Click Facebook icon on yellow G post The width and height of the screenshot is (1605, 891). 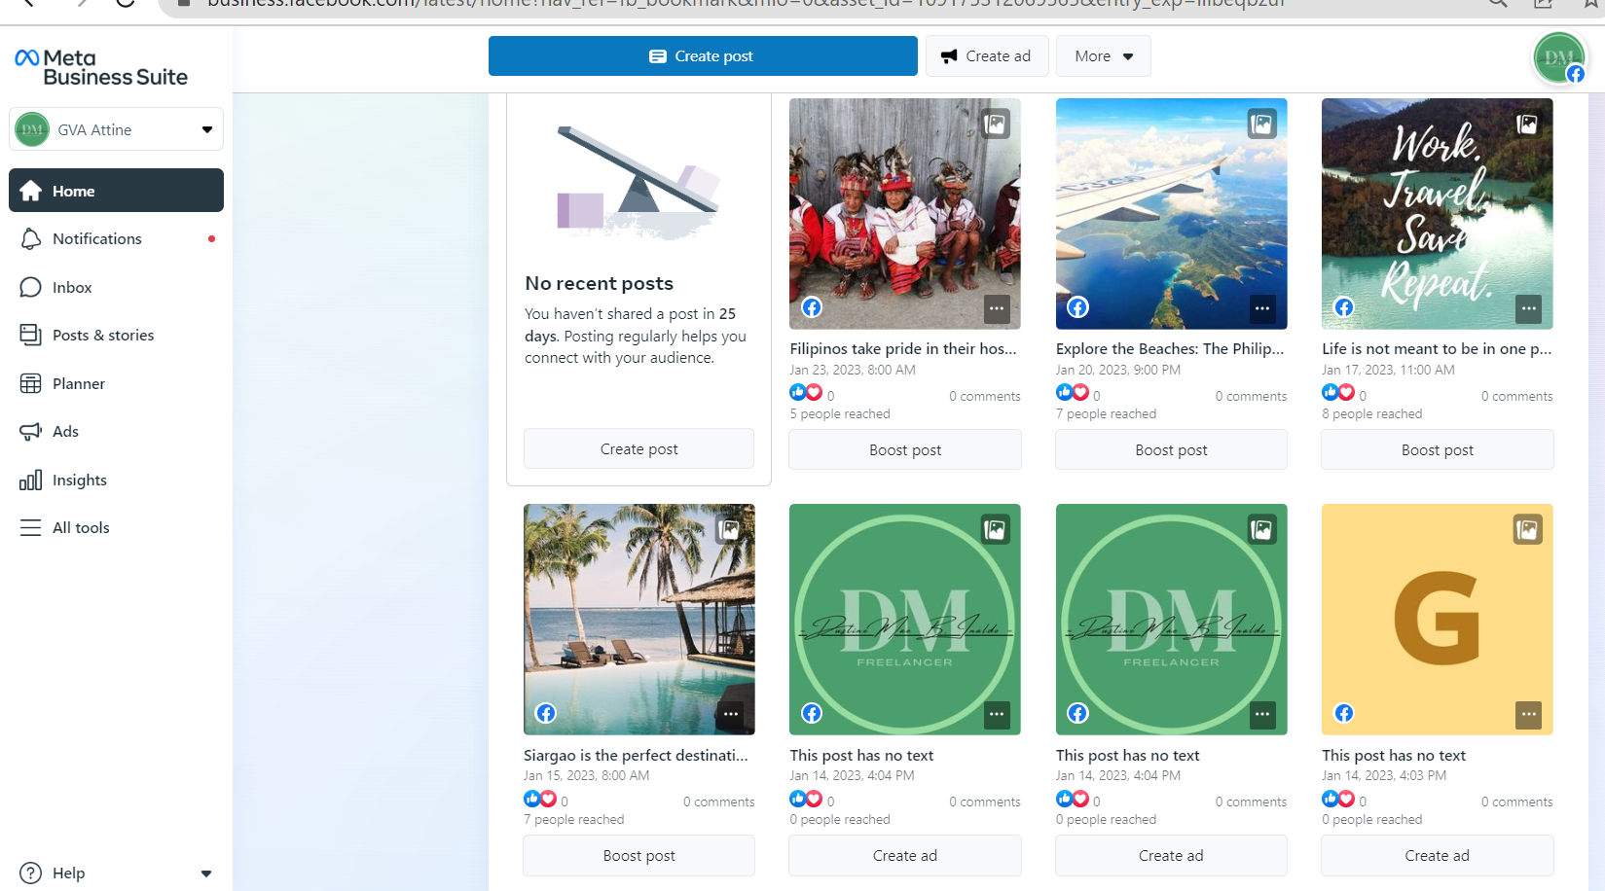[1344, 713]
